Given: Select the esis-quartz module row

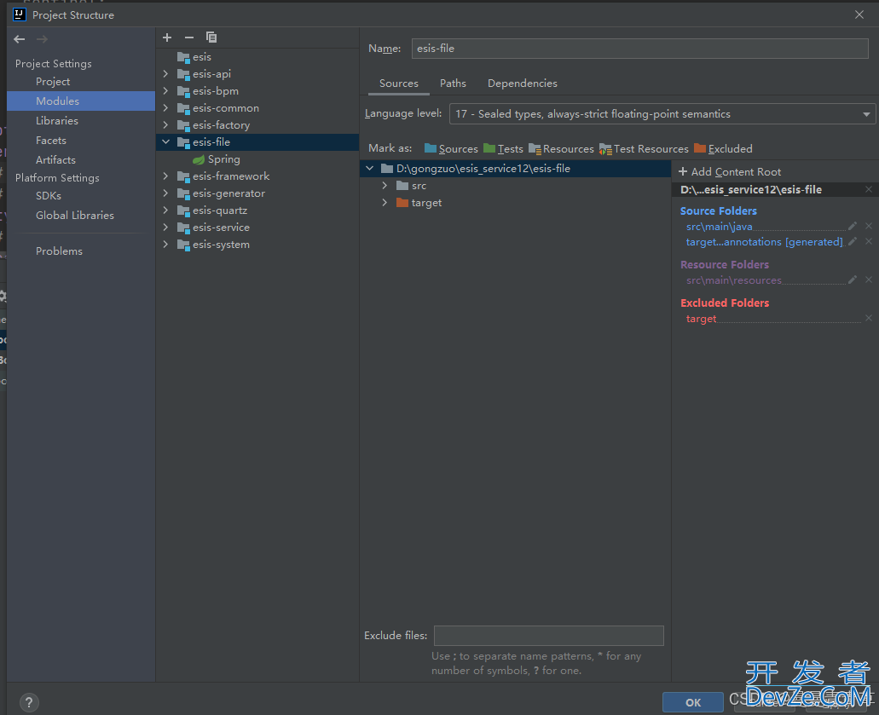Looking at the screenshot, I should [x=257, y=210].
